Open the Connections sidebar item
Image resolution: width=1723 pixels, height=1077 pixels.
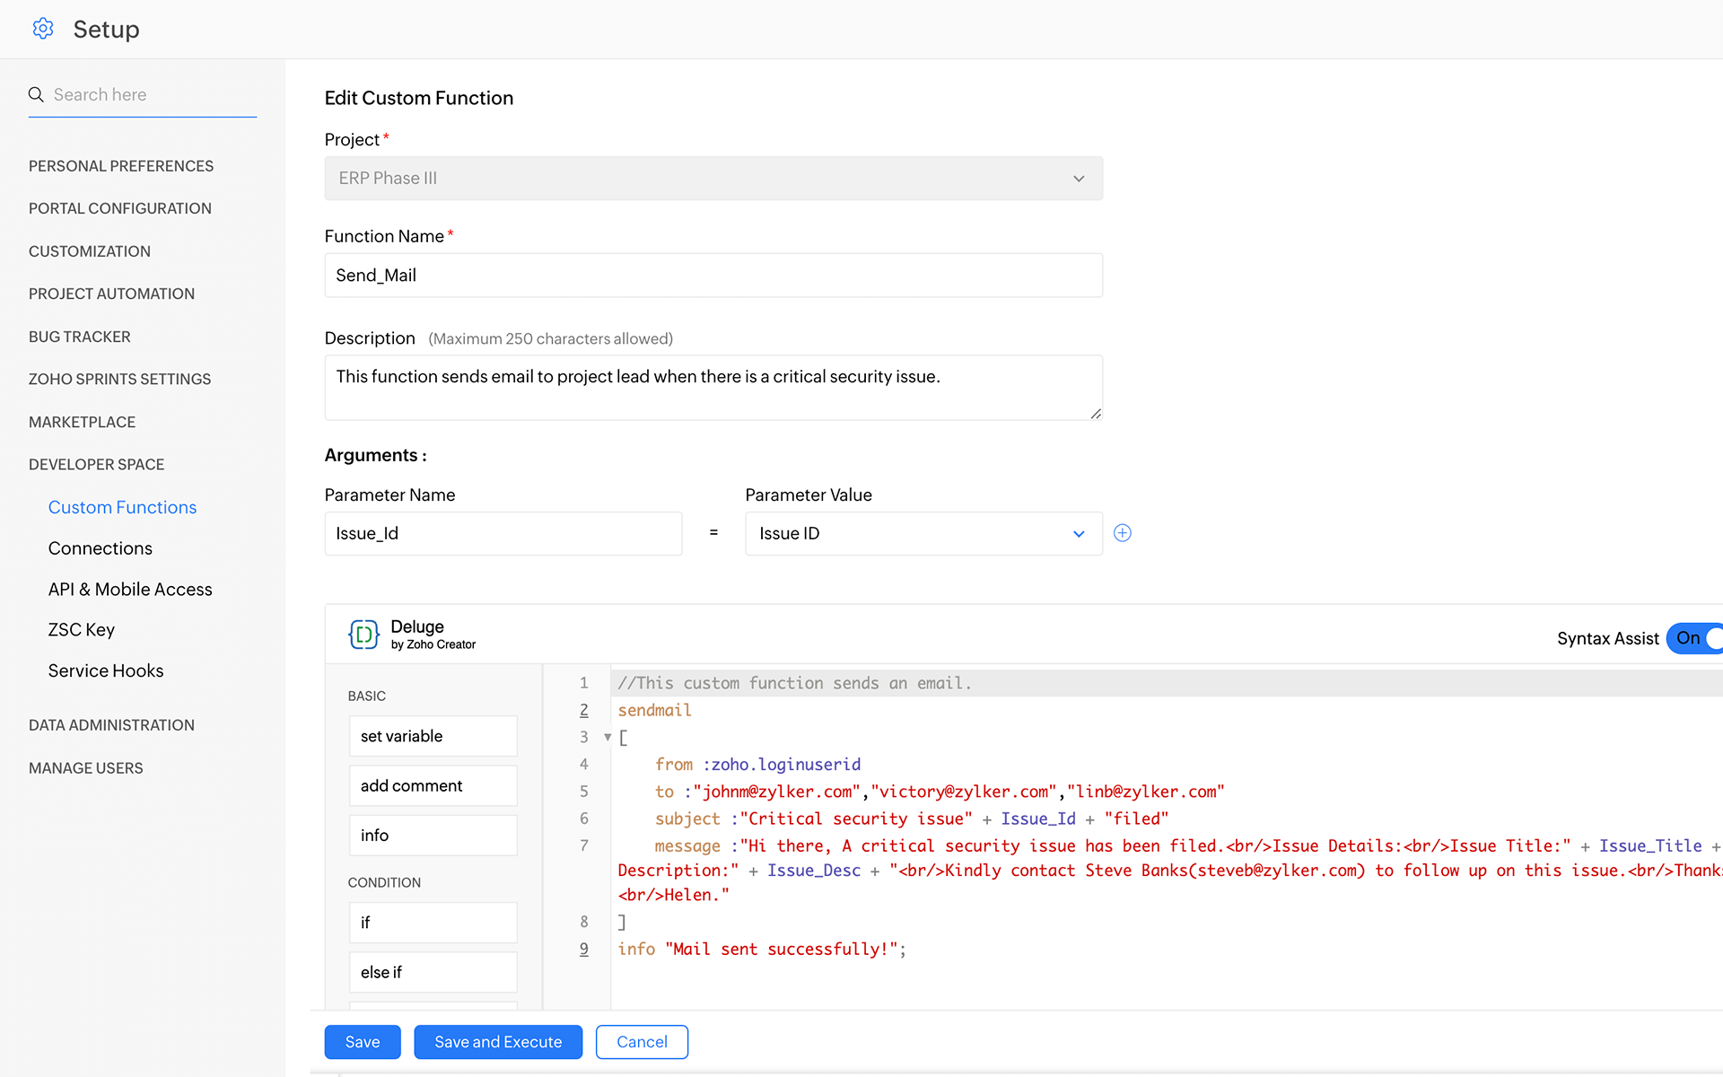101,548
